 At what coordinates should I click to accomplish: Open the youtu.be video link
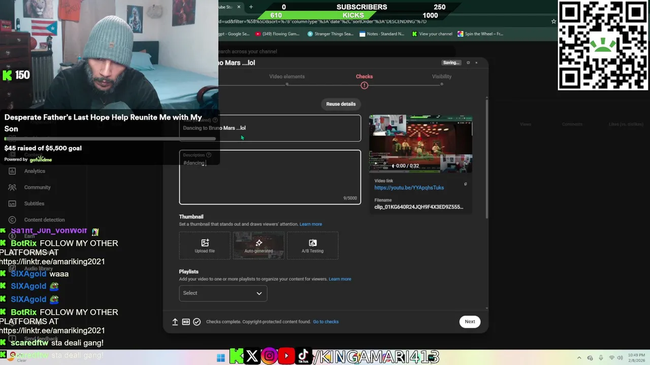(409, 188)
